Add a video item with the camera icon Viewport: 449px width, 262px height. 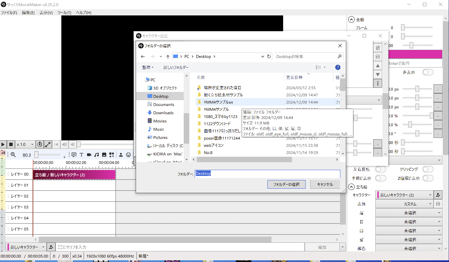click(89, 155)
